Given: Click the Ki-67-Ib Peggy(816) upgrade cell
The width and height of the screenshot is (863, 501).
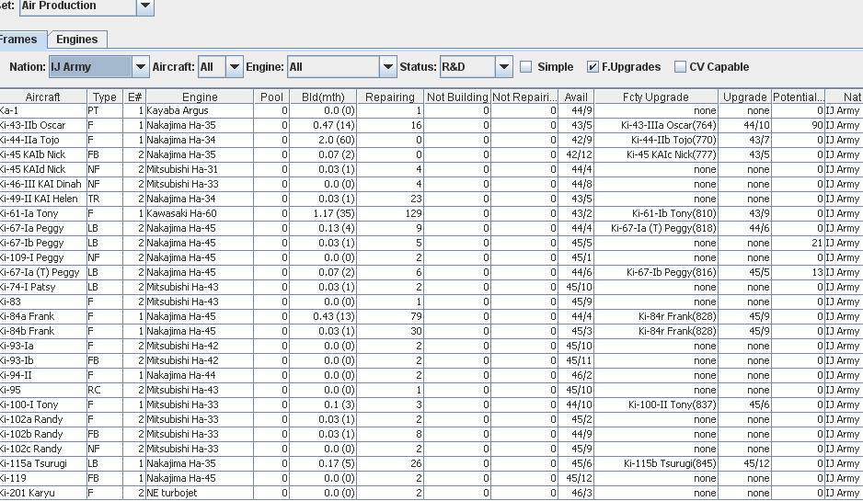Looking at the screenshot, I should pyautogui.click(x=655, y=273).
